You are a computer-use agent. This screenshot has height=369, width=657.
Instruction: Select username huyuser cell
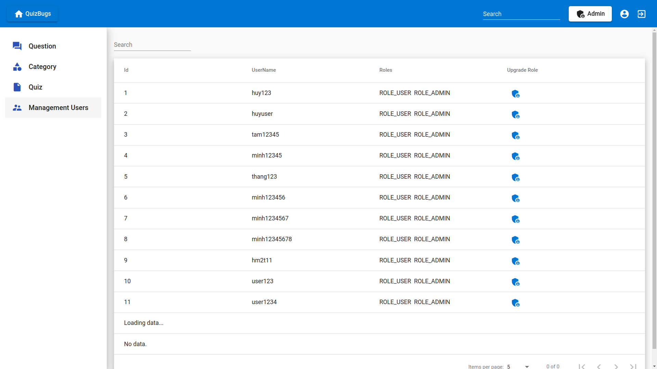262,114
